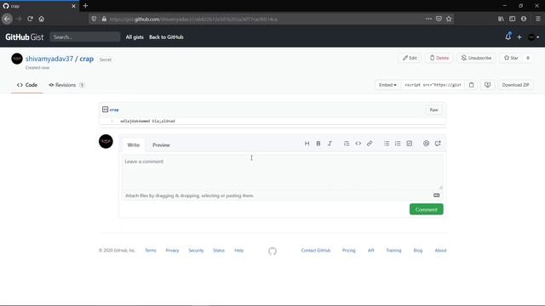Screen dimensions: 545x306
Task: Select the Write tab
Action: [134, 145]
